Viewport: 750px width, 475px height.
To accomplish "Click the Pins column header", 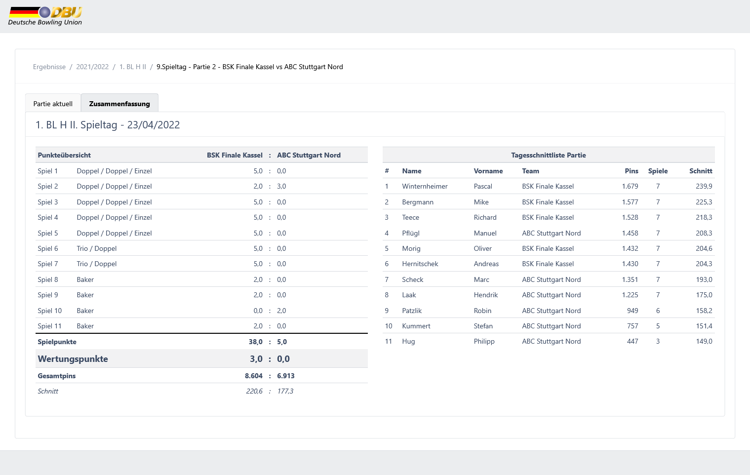I will 632,171.
